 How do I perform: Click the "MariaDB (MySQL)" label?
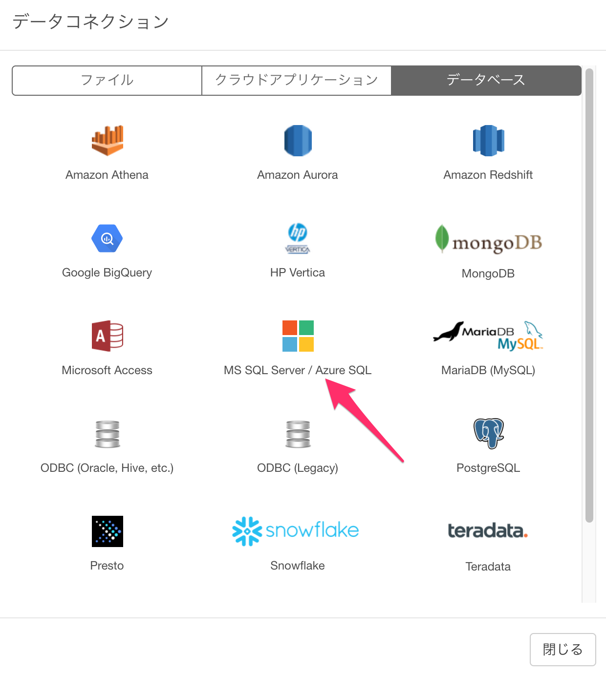[x=488, y=370]
